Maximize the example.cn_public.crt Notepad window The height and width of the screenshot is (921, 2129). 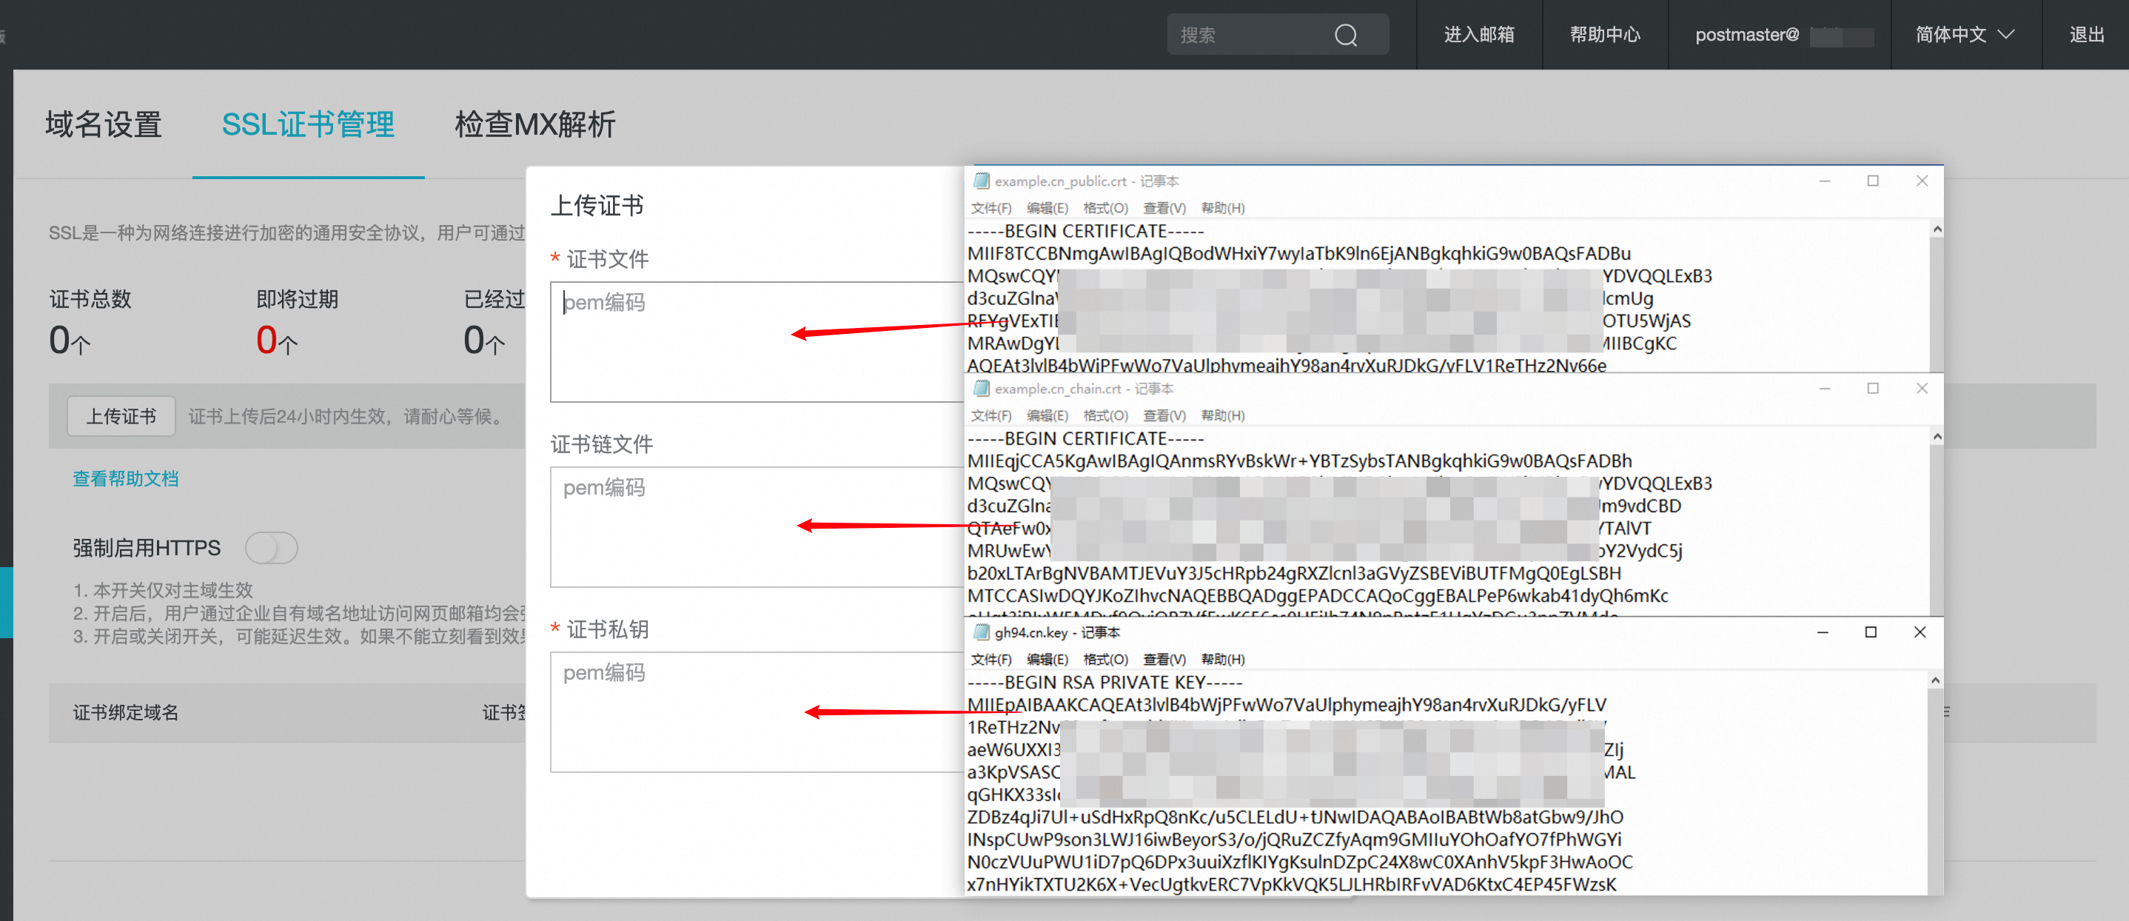(x=1872, y=181)
